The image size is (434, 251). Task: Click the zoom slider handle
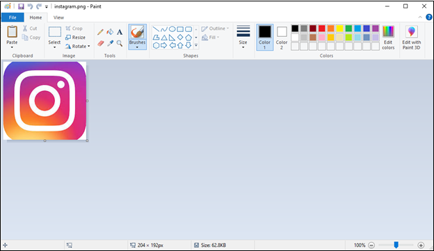[x=396, y=245]
